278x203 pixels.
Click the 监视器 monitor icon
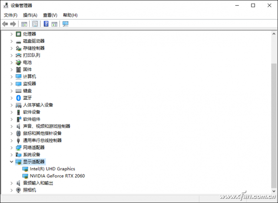[18, 84]
